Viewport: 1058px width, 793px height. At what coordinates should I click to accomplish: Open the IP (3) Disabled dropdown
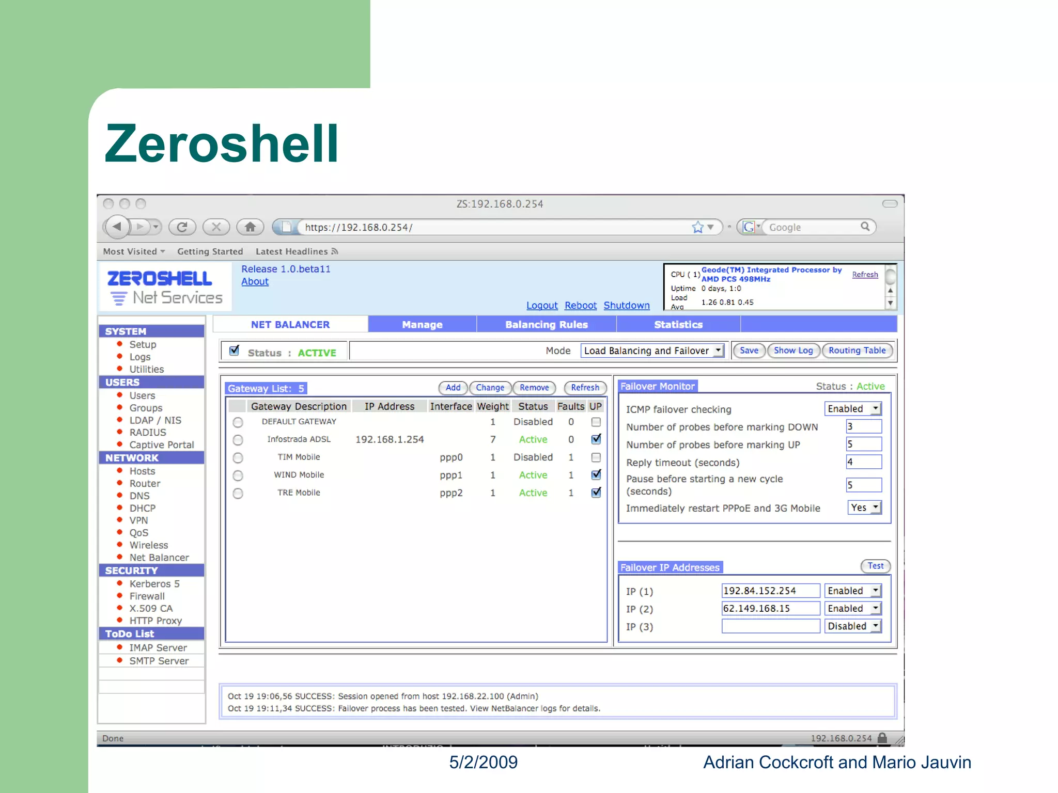point(853,626)
